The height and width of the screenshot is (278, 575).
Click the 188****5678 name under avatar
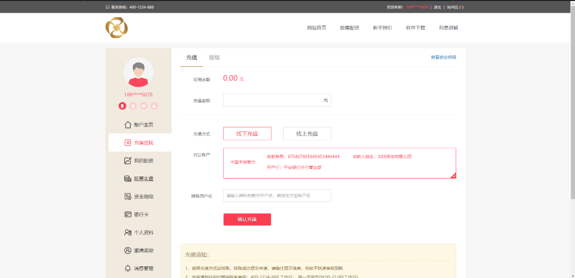[x=138, y=95]
